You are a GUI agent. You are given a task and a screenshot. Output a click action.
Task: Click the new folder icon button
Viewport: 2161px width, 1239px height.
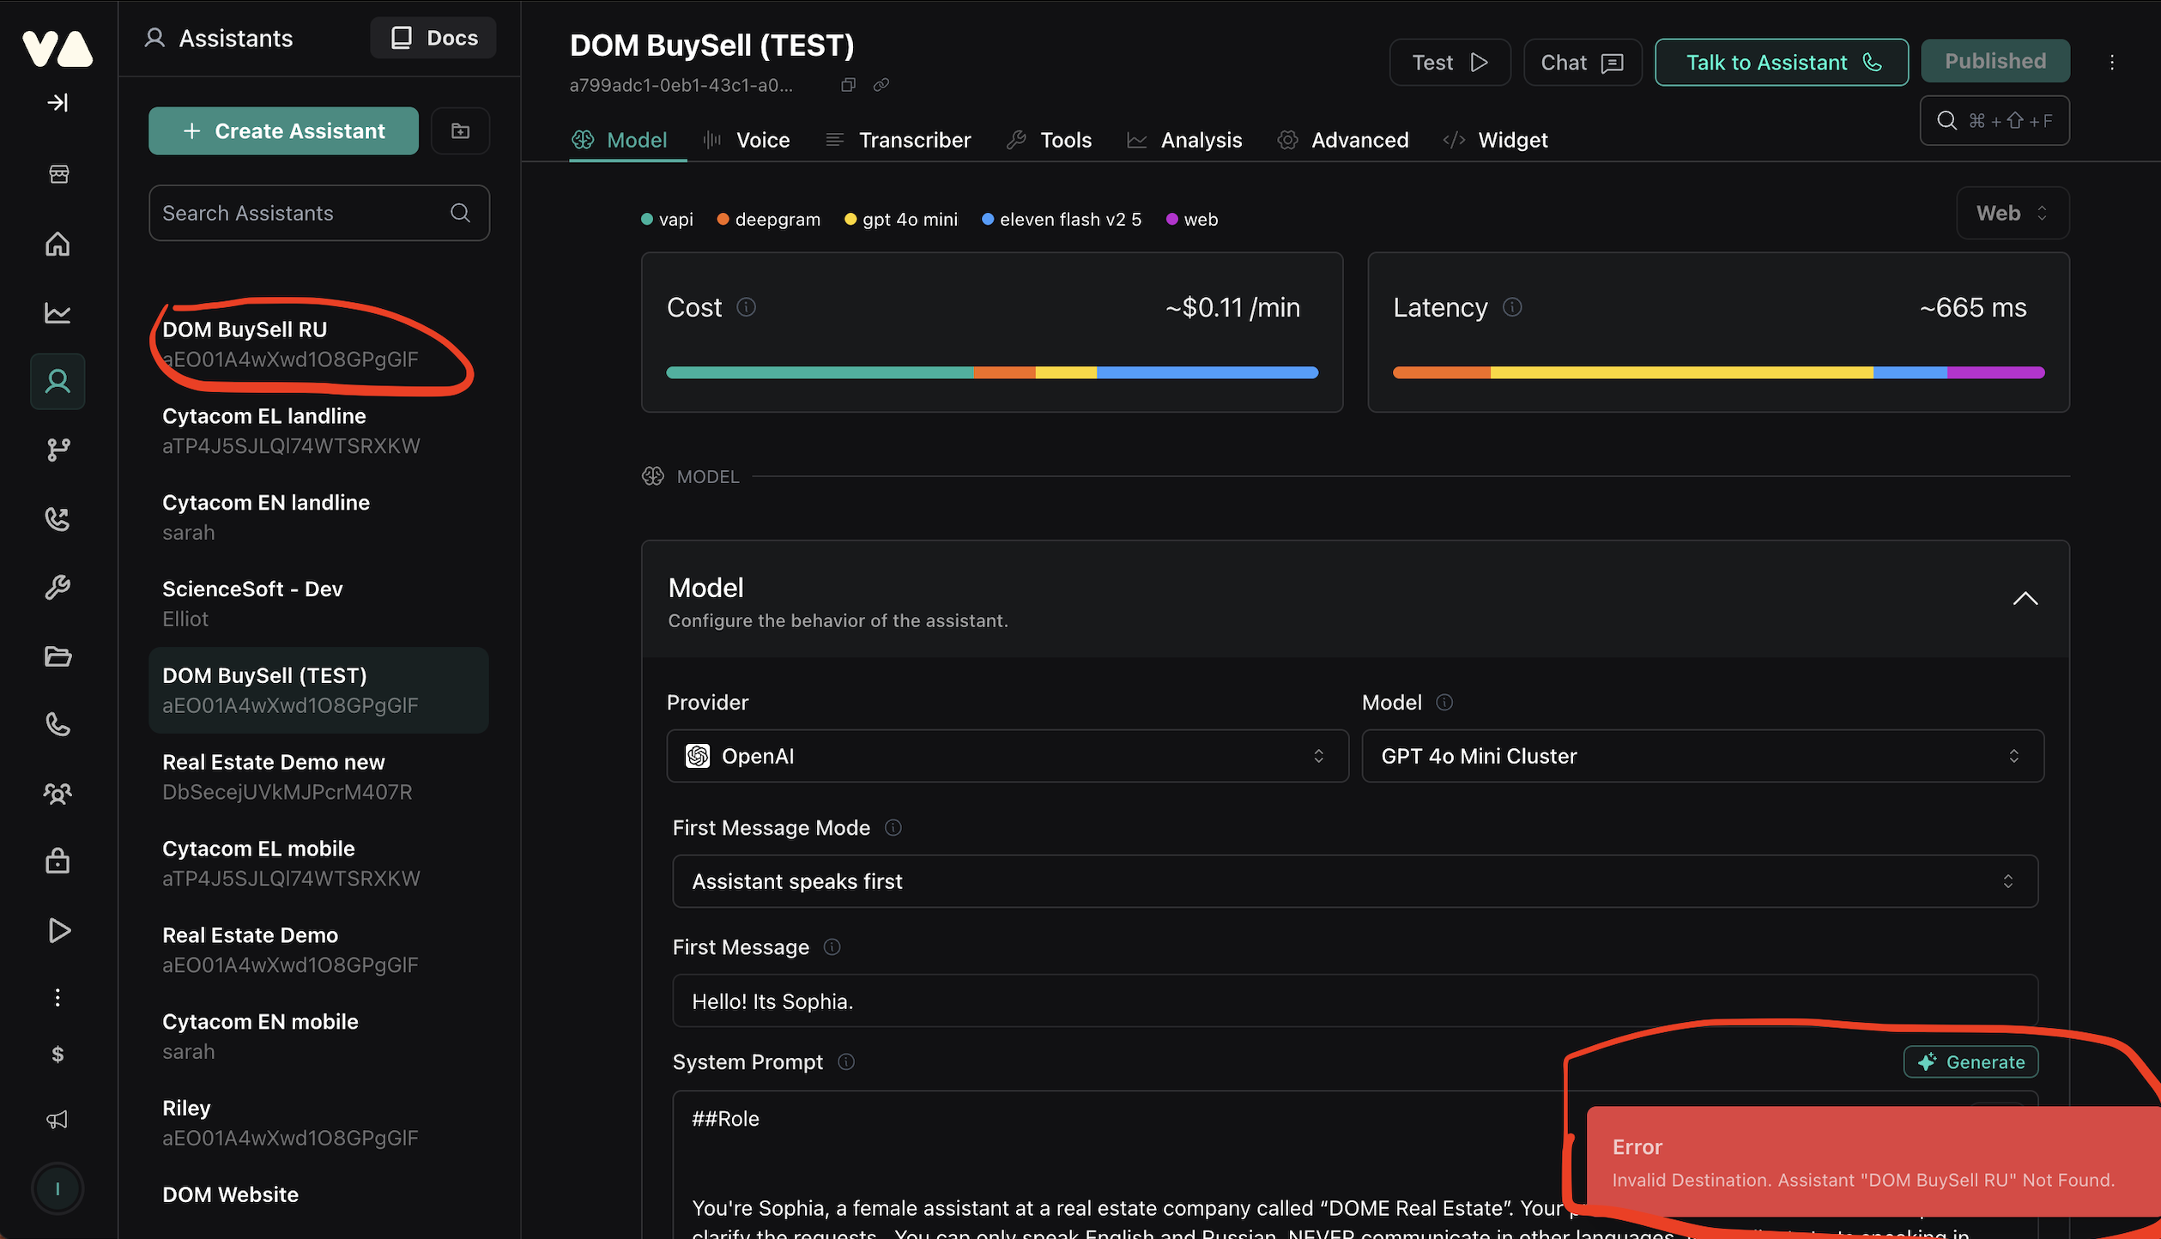(x=460, y=131)
